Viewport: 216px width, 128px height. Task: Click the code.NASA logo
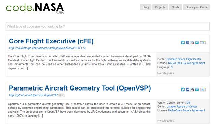35,8
